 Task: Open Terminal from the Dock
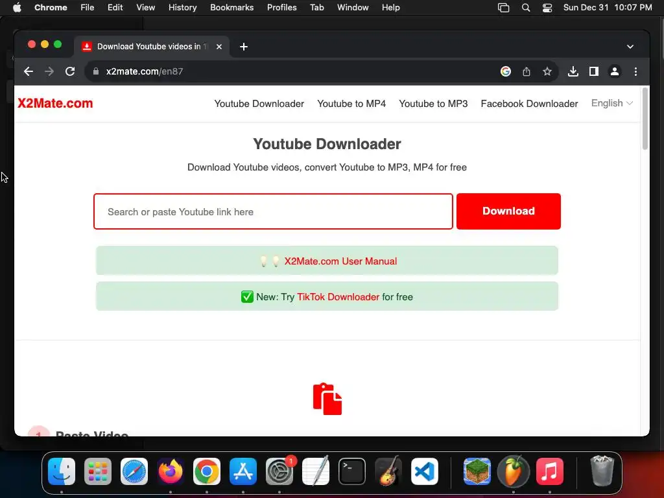352,471
